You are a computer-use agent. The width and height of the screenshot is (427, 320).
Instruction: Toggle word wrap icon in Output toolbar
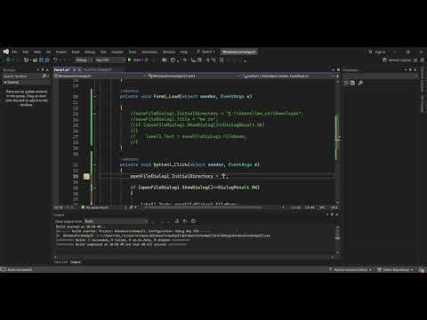click(x=185, y=221)
